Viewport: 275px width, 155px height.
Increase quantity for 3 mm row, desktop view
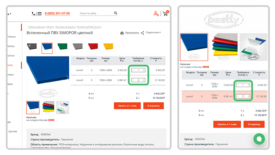click(x=143, y=70)
